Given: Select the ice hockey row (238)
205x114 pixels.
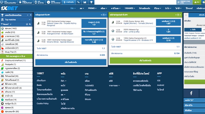Looking at the screenshot, I should point(16,40).
